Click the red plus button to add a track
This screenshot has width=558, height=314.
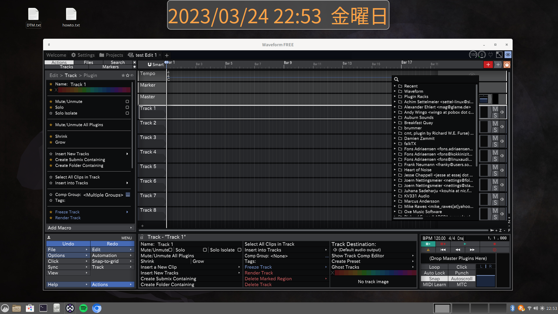[488, 64]
